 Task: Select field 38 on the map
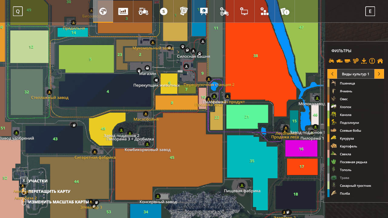(x=256, y=56)
